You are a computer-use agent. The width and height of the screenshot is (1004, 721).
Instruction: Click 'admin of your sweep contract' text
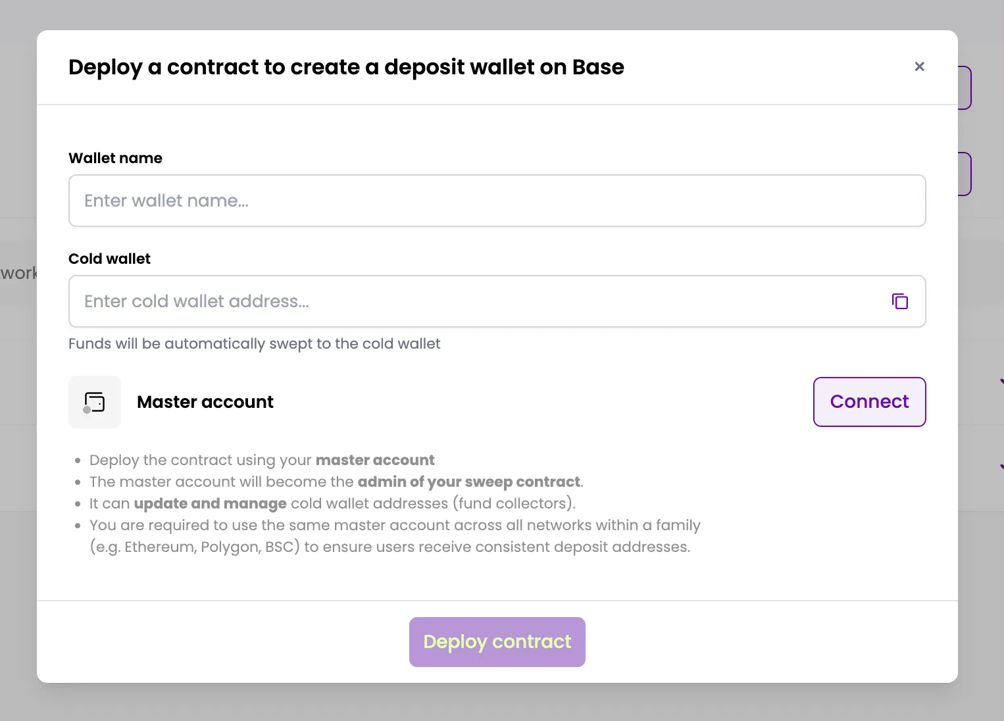pyautogui.click(x=469, y=482)
